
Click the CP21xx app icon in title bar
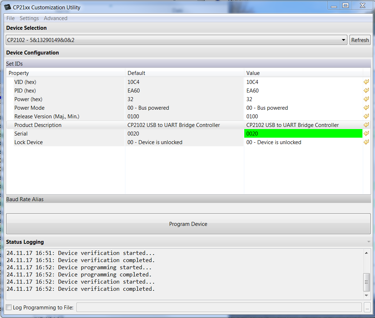coord(8,7)
